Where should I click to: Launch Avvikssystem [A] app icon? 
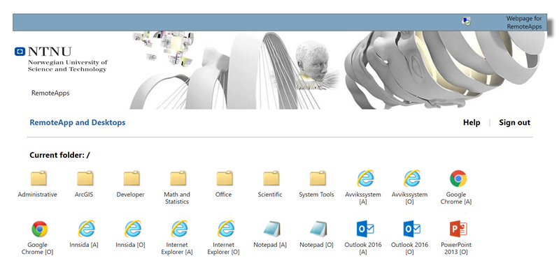coord(365,179)
